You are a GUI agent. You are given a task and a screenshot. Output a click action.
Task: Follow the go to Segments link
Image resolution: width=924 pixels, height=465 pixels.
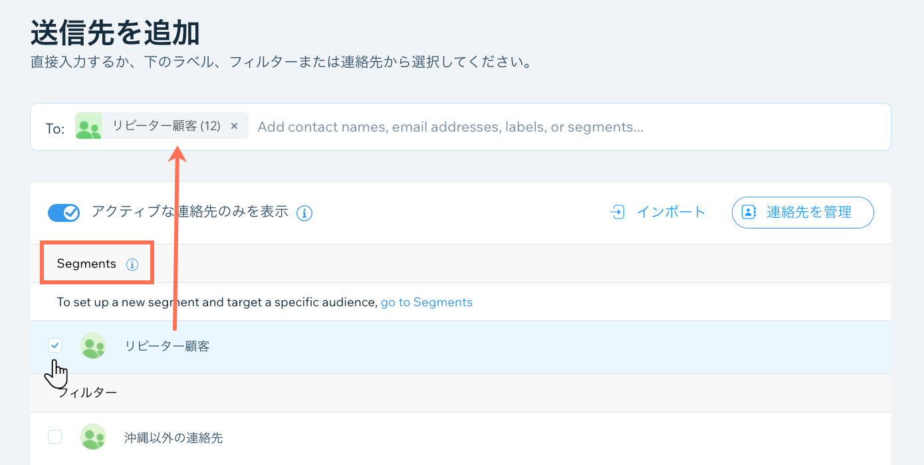point(427,302)
